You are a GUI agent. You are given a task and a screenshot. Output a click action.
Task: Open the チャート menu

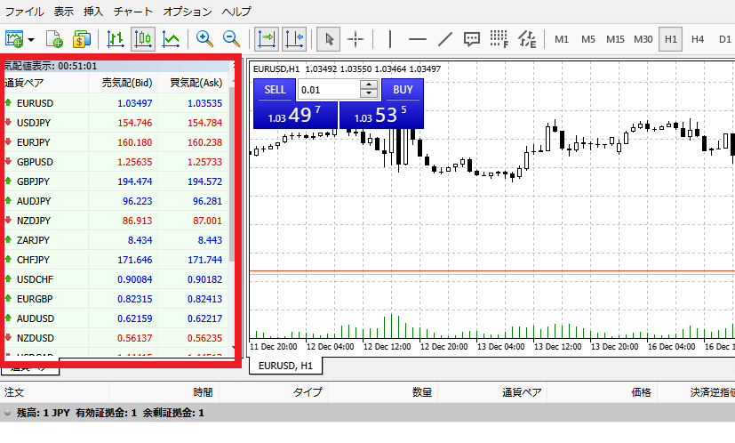pos(133,12)
